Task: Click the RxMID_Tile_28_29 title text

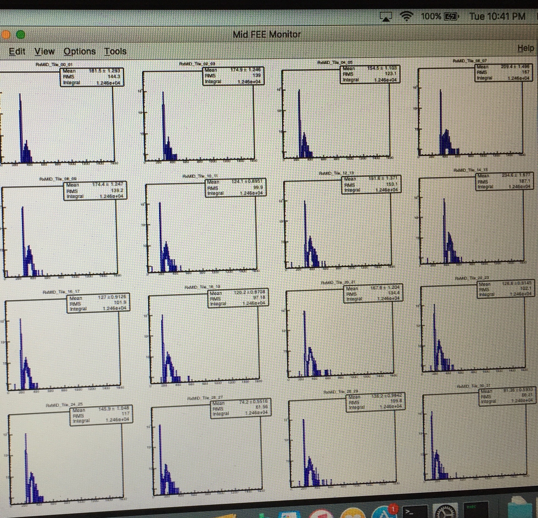Action: pos(341,392)
